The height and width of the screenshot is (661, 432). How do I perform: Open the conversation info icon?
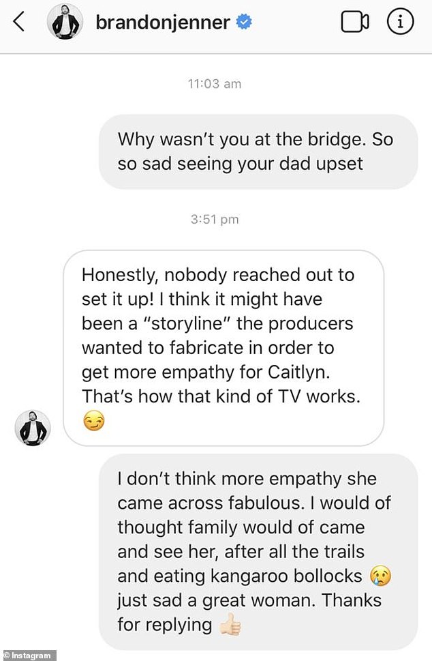[401, 23]
